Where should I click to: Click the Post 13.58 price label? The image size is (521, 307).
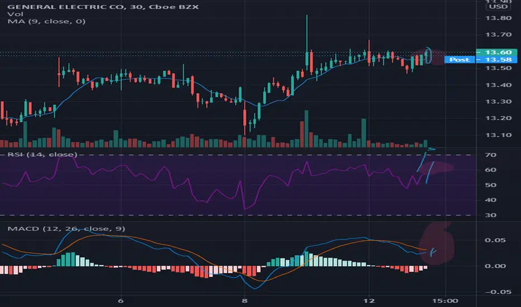pyautogui.click(x=480, y=59)
